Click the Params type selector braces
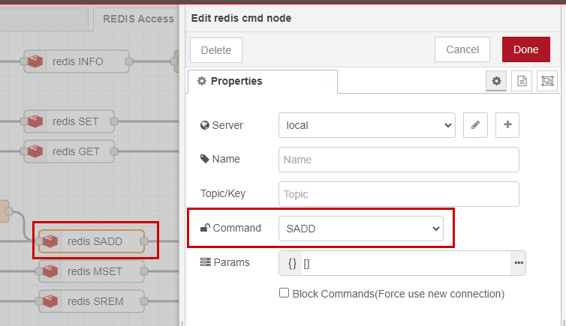The height and width of the screenshot is (326, 566). tap(292, 264)
